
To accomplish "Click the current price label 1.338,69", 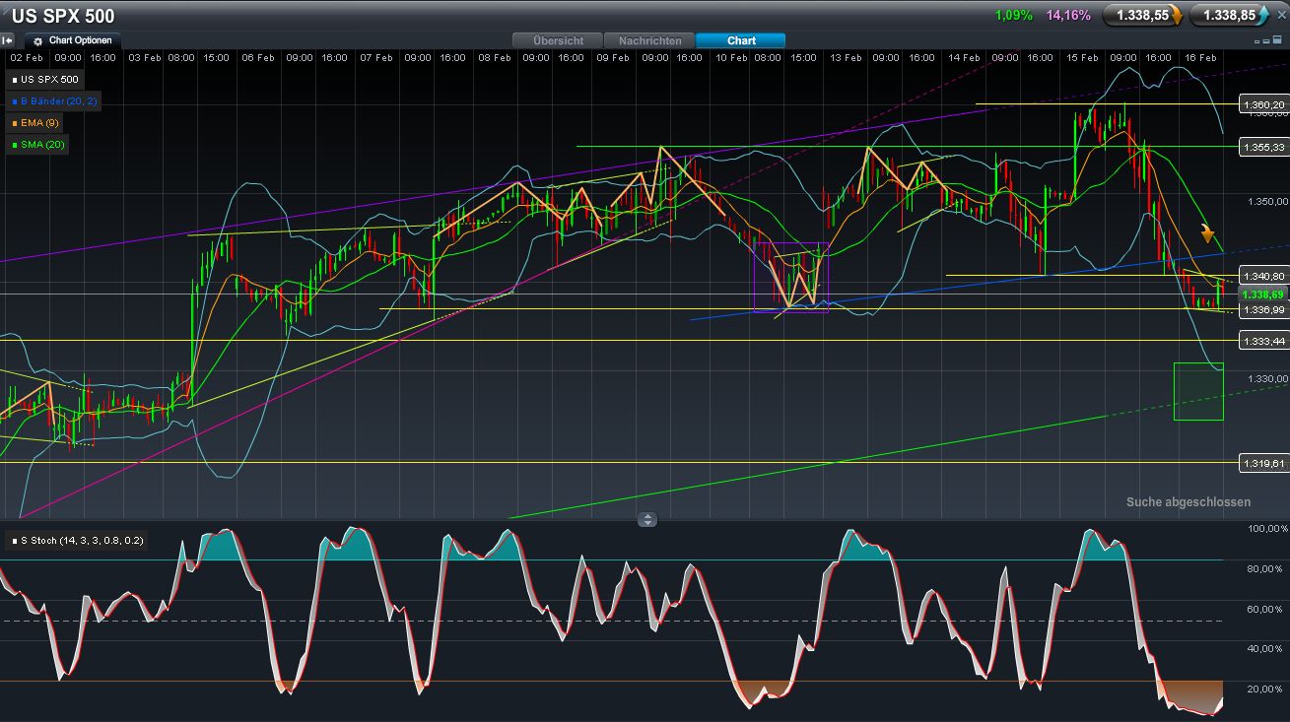I will pos(1262,295).
